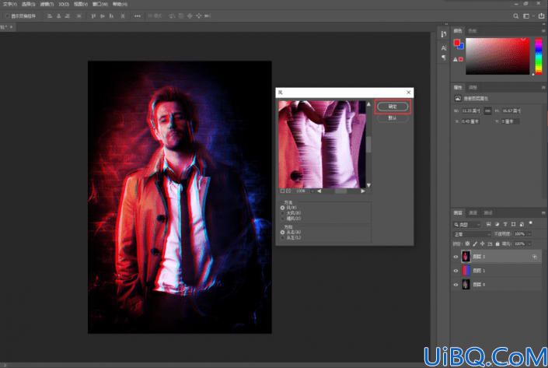
Task: Hide layer 图层 1 with eye icon
Action: pyautogui.click(x=456, y=271)
